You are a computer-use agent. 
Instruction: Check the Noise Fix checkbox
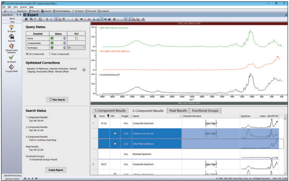(x=76, y=39)
